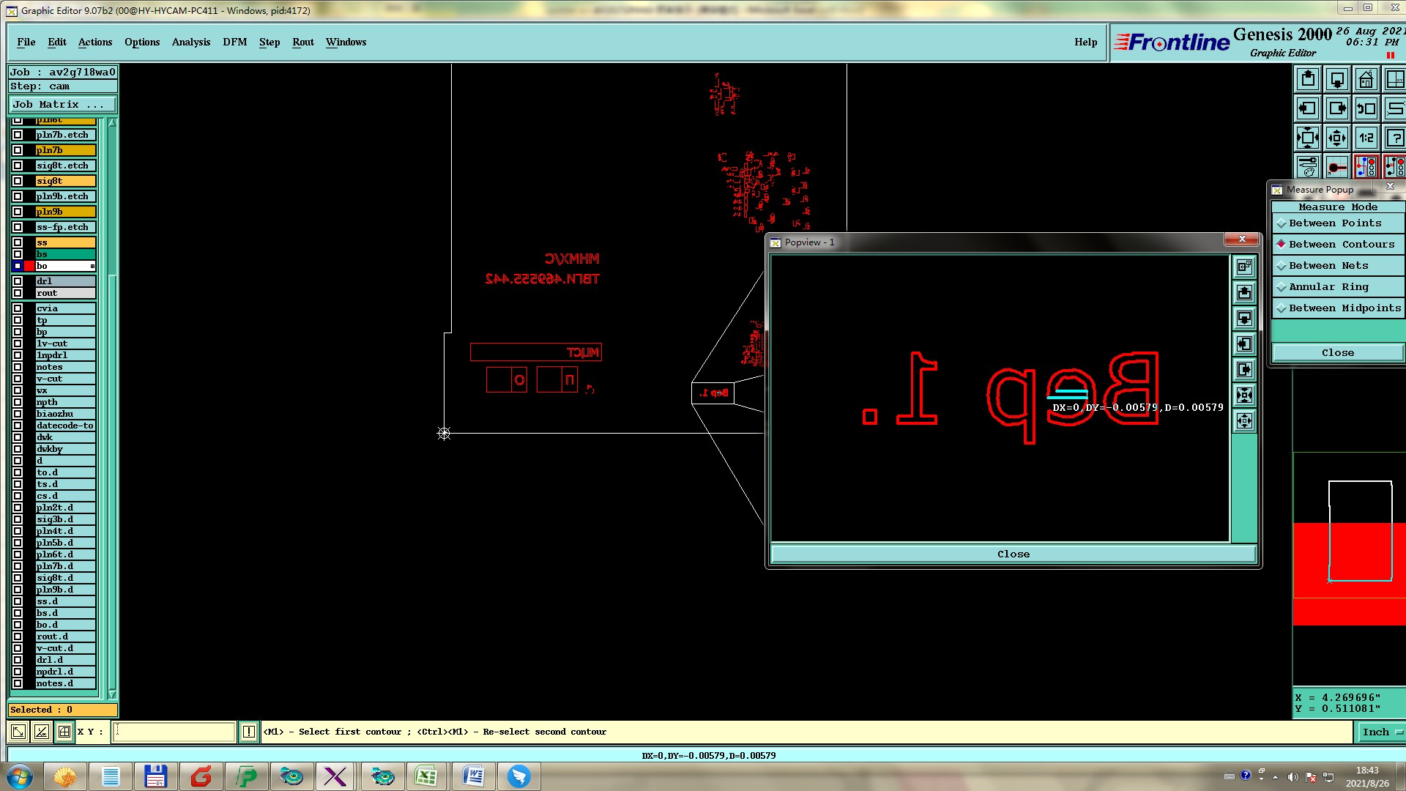Toggle visibility checkbox of sig8t layer

pyautogui.click(x=18, y=181)
